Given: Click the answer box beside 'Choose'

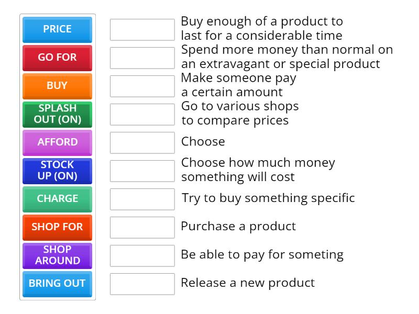Looking at the screenshot, I should (142, 142).
